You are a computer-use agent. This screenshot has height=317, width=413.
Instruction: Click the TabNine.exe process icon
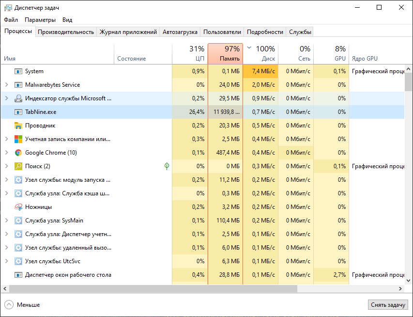pos(18,111)
